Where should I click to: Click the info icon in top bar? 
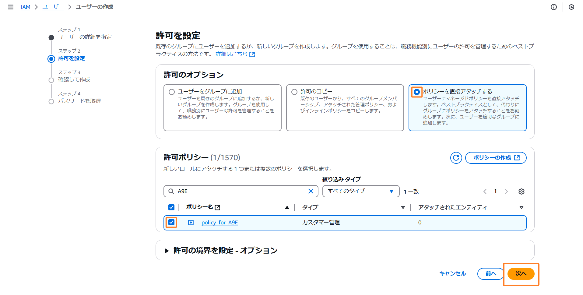tap(553, 7)
